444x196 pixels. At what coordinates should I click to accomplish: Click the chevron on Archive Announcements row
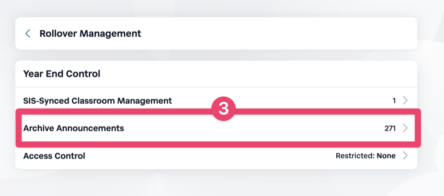(x=405, y=128)
